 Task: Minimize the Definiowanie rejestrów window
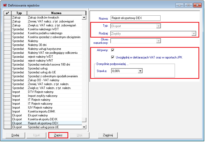click(x=179, y=5)
